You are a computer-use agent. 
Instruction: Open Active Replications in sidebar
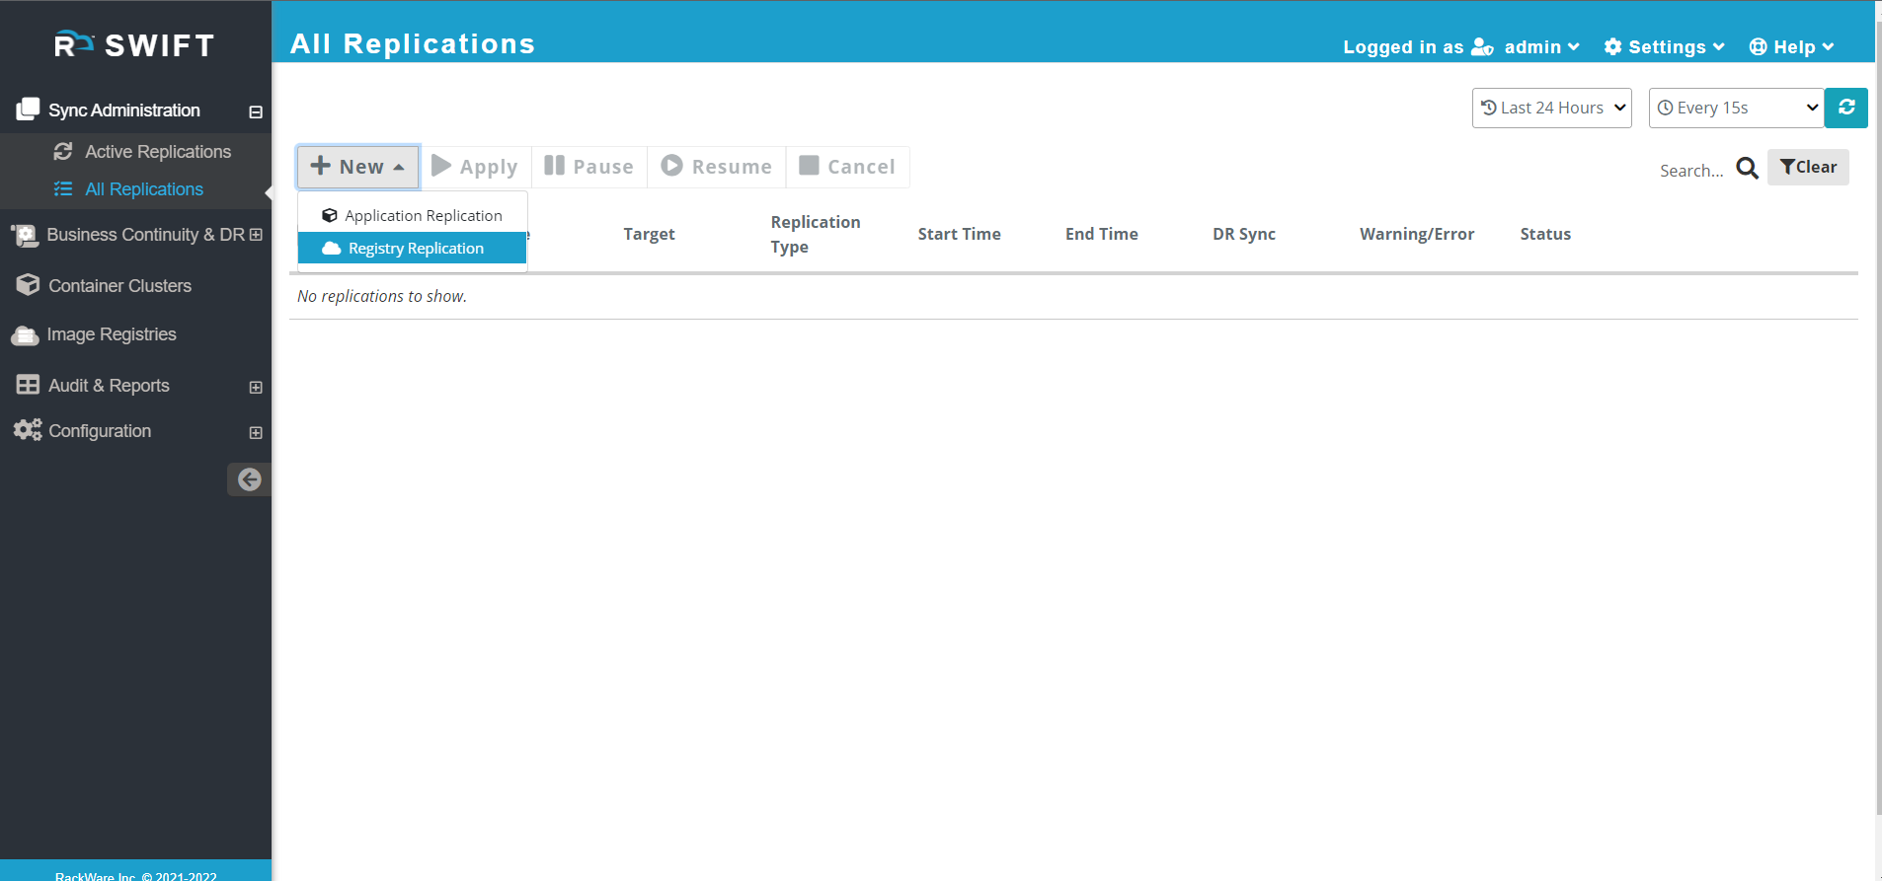pos(158,152)
